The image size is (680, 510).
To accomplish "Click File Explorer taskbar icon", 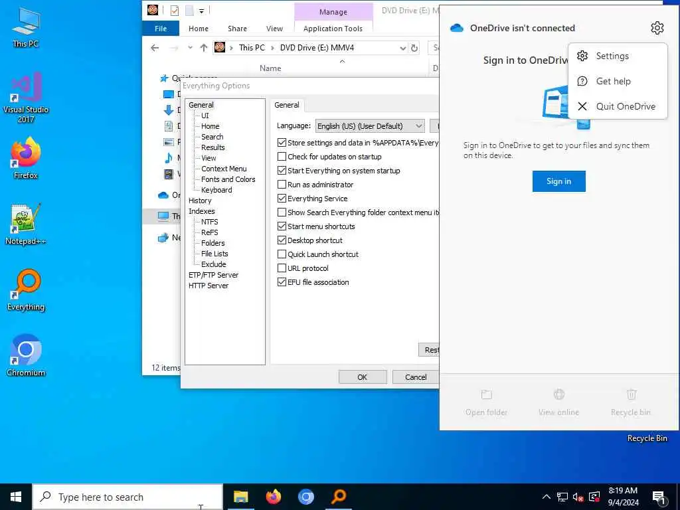I will coord(240,497).
